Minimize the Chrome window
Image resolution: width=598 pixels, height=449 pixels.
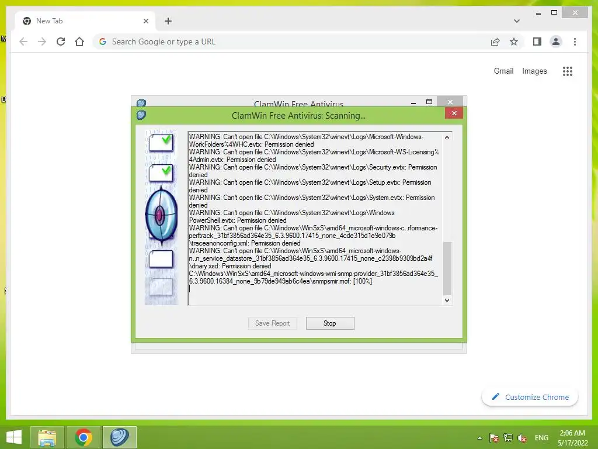pyautogui.click(x=538, y=13)
